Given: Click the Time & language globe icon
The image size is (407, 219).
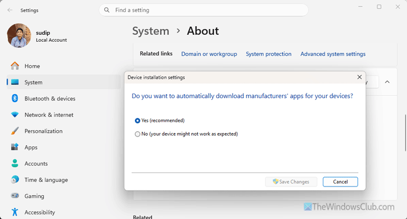Looking at the screenshot, I should 15,179.
